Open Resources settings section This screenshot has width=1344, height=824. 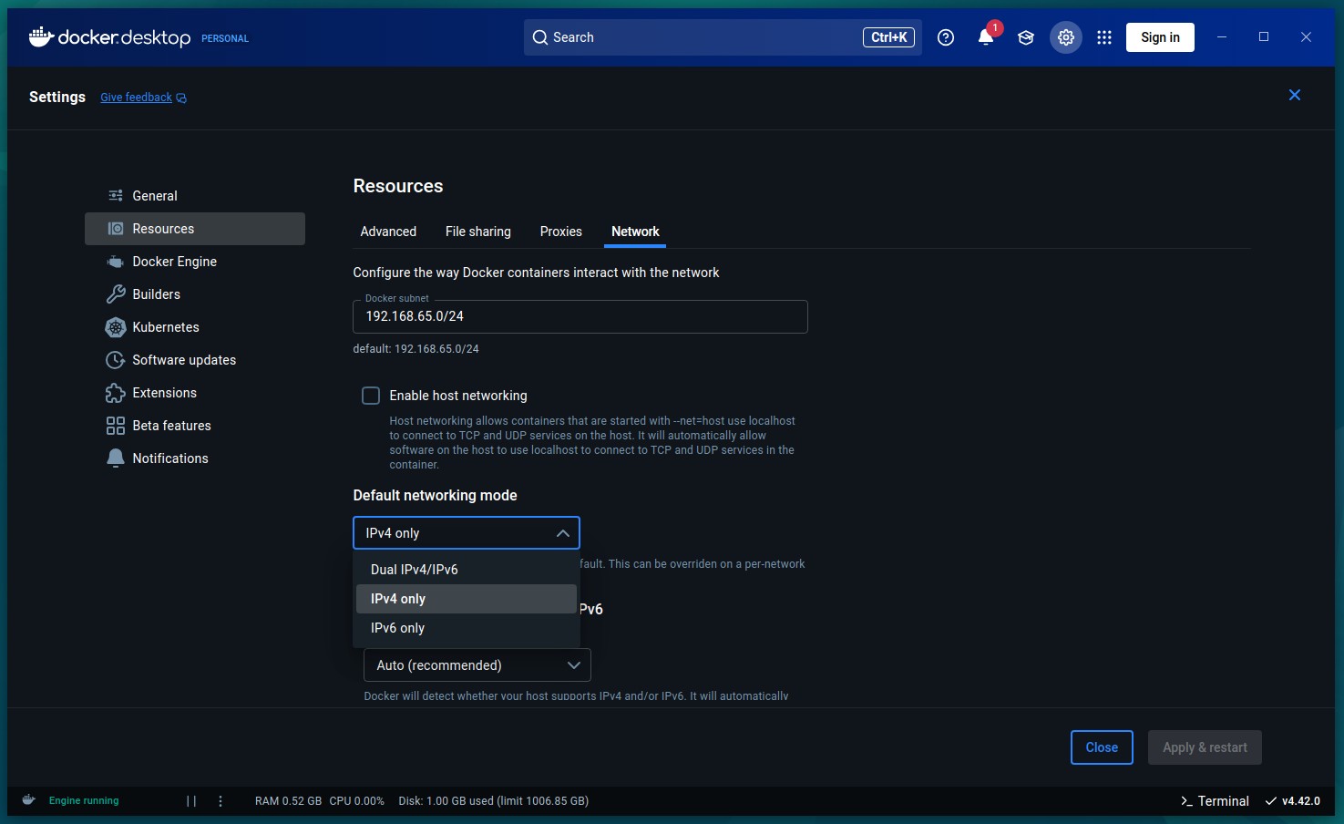pos(195,229)
